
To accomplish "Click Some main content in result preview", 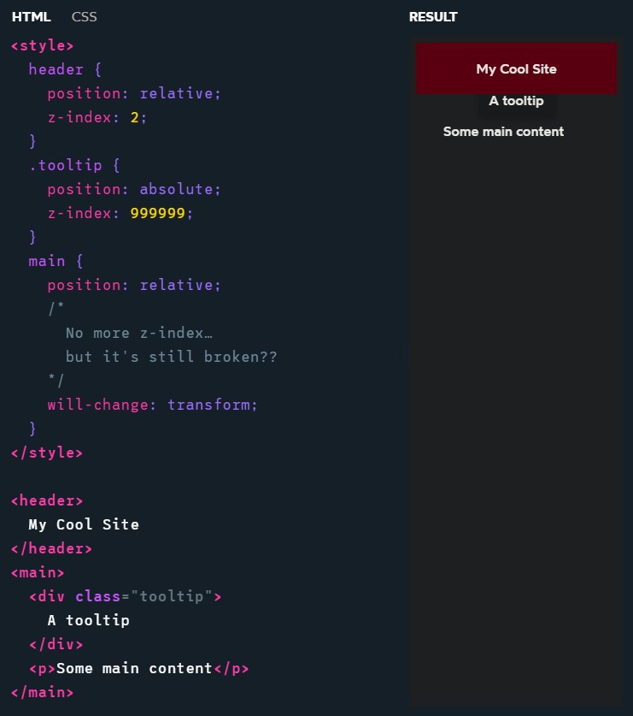I will [503, 132].
